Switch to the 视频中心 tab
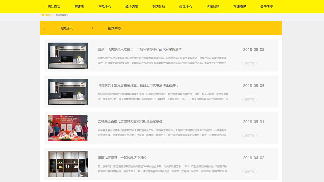 (x=115, y=28)
